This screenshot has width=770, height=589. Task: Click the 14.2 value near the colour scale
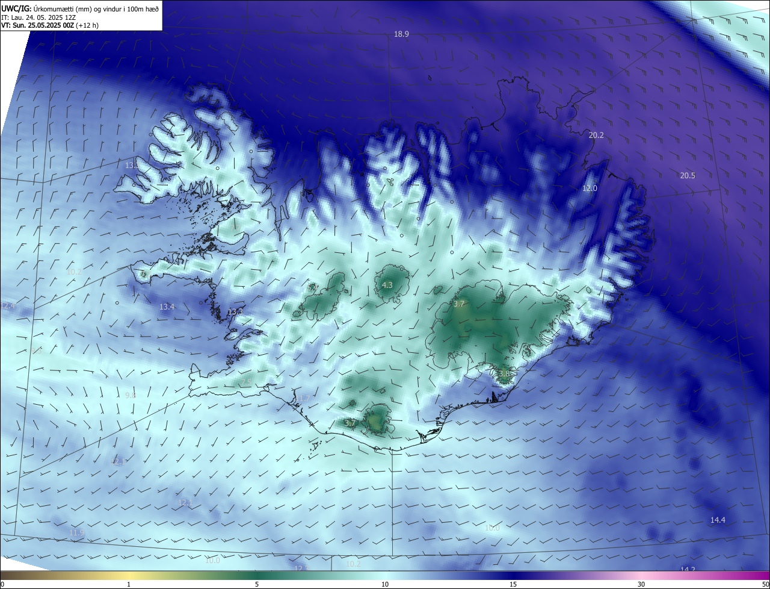coord(687,569)
